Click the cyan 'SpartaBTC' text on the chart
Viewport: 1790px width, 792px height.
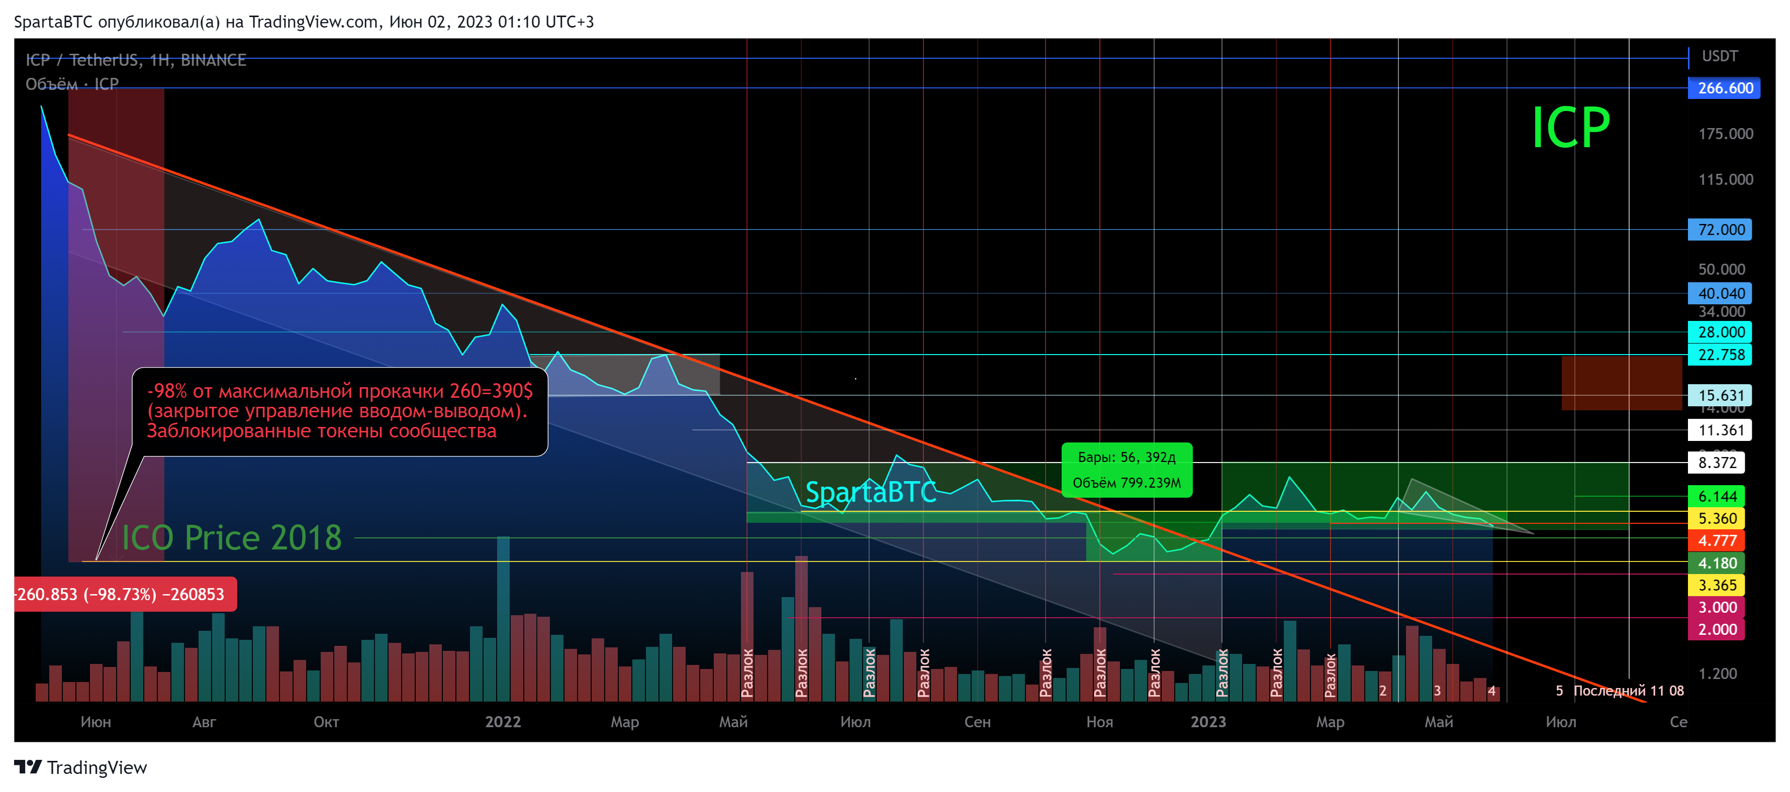tap(871, 492)
